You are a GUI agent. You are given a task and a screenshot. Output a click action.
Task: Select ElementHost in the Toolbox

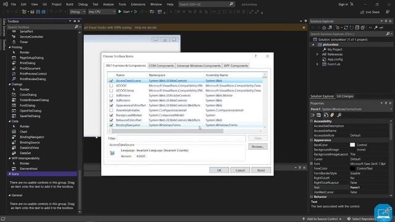[28, 168]
